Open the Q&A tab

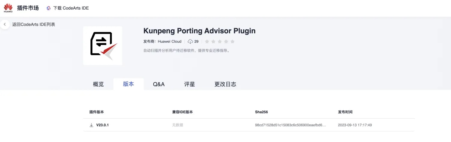click(159, 84)
